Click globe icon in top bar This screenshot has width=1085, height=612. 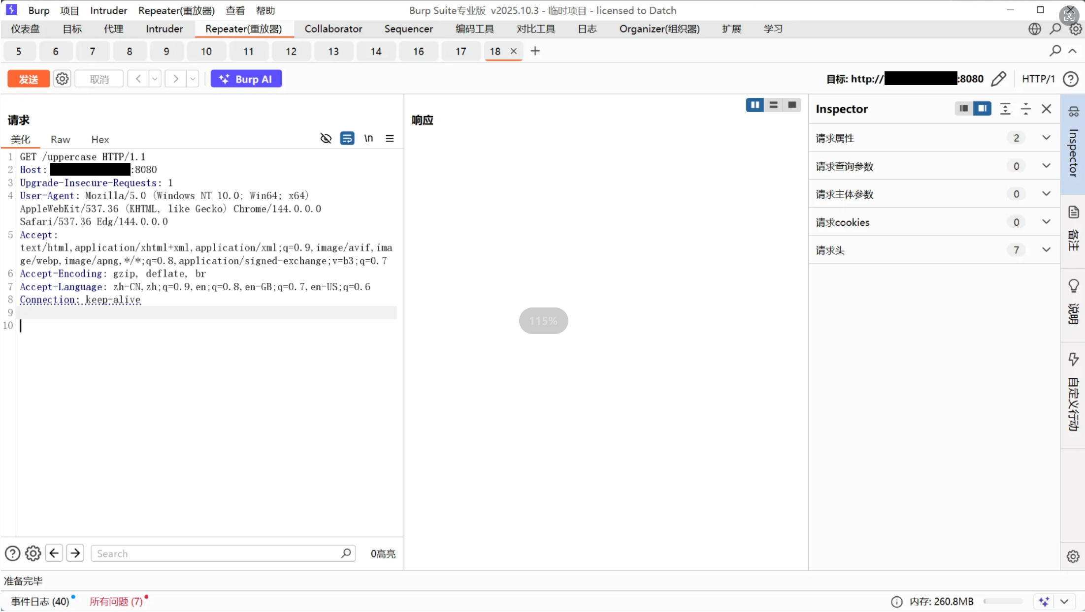click(1034, 29)
